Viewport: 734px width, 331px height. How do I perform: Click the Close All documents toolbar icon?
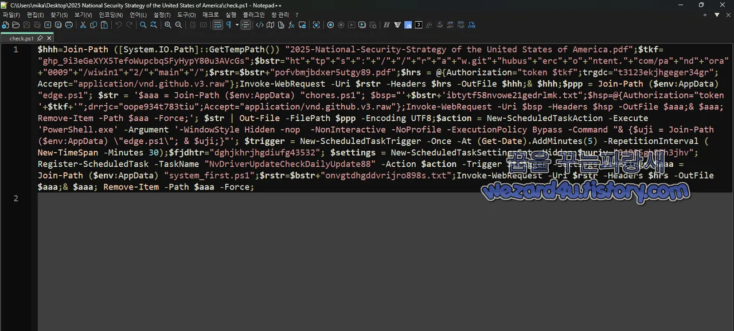click(x=58, y=25)
